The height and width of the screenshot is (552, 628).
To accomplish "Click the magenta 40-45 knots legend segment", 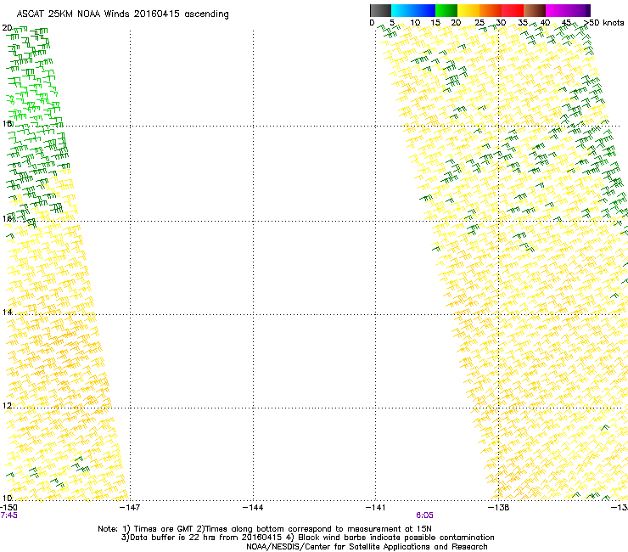I will (x=557, y=10).
